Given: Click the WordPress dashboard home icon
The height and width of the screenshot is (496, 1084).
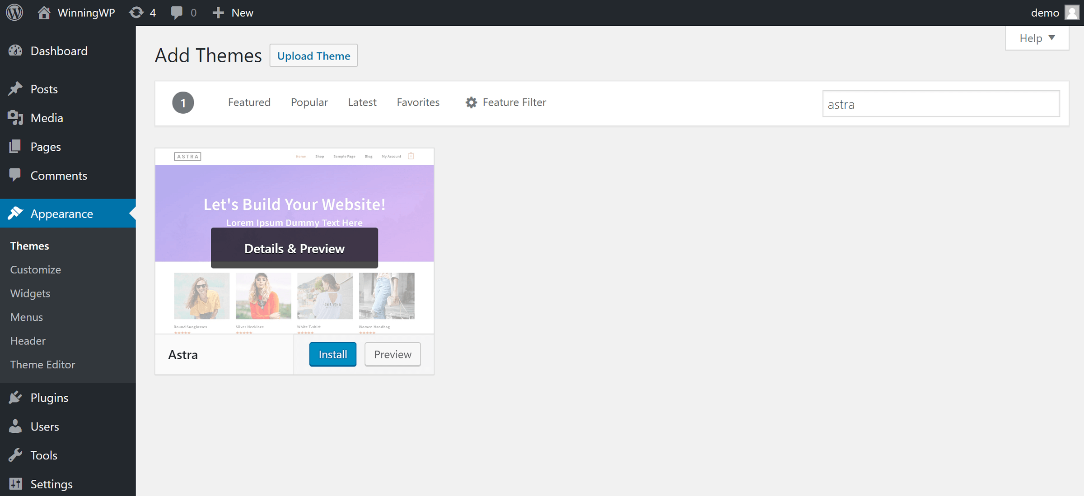Looking at the screenshot, I should pos(42,12).
